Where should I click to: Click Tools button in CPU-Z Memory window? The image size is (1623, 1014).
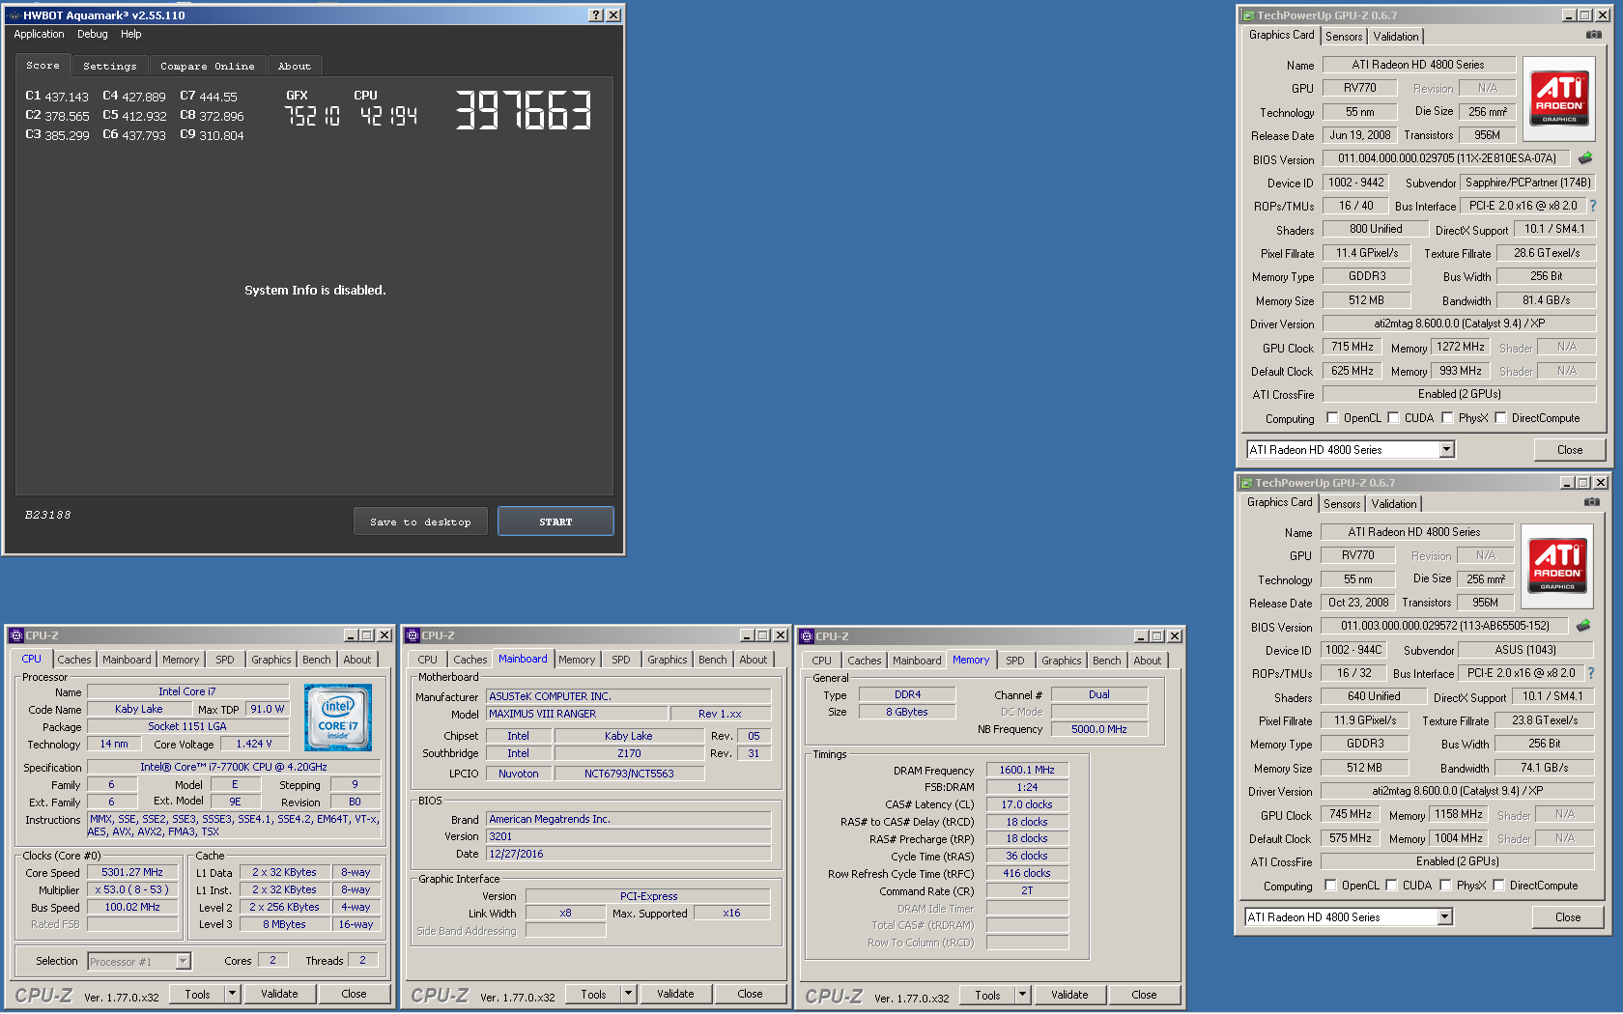point(987,995)
